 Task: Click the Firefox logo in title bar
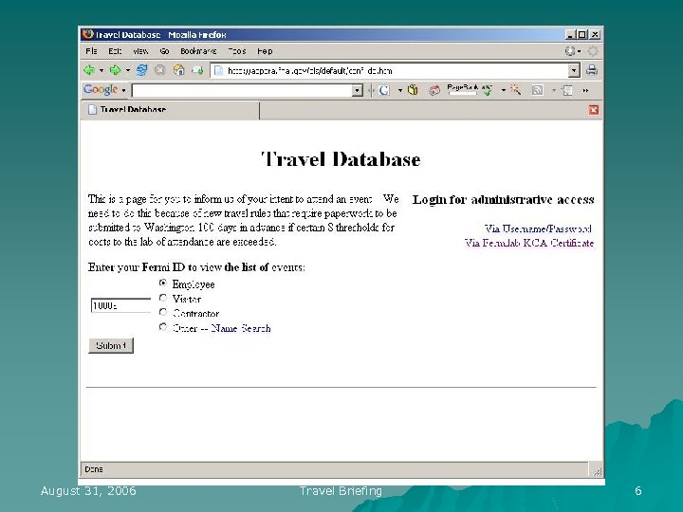(87, 34)
